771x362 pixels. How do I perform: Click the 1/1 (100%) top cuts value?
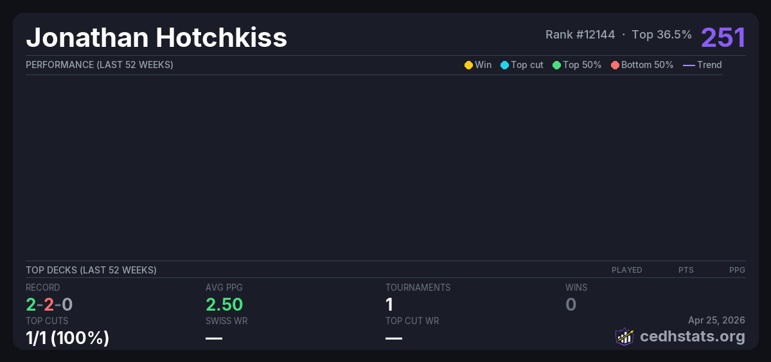click(67, 338)
